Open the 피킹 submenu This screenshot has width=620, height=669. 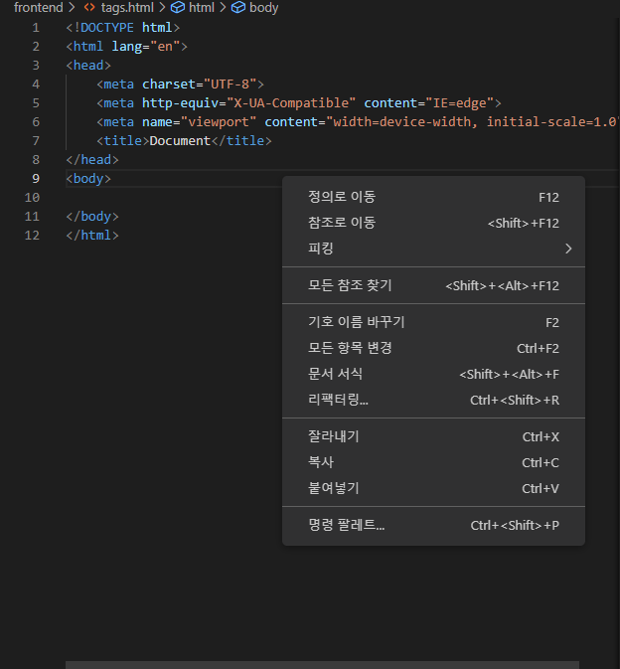(x=433, y=249)
